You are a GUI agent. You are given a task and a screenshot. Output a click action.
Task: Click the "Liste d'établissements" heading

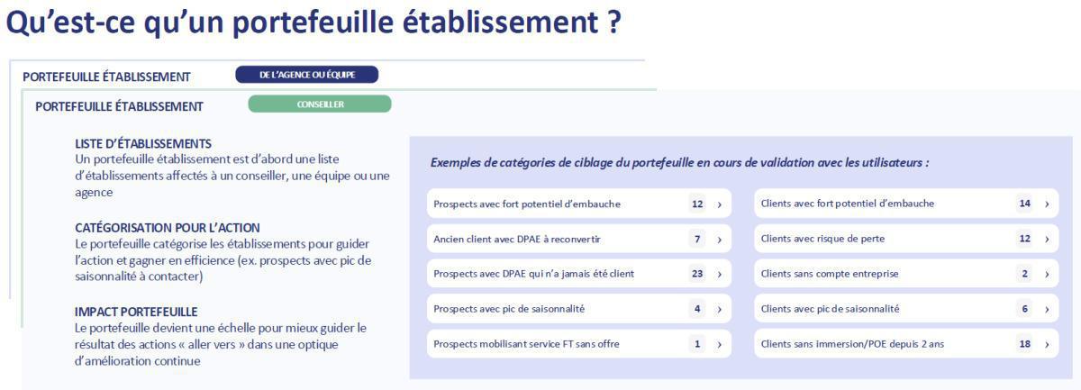pos(143,144)
